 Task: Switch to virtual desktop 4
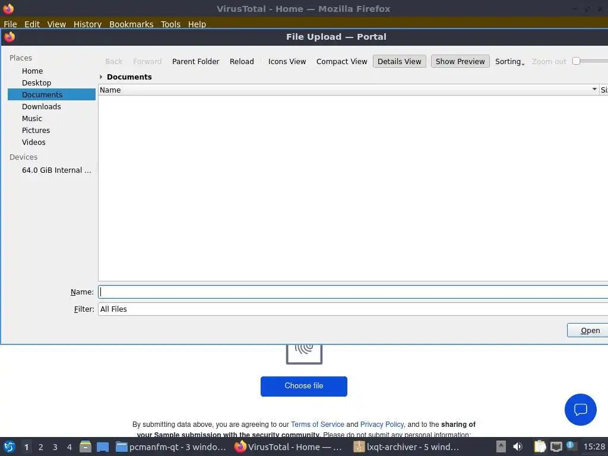pyautogui.click(x=69, y=447)
